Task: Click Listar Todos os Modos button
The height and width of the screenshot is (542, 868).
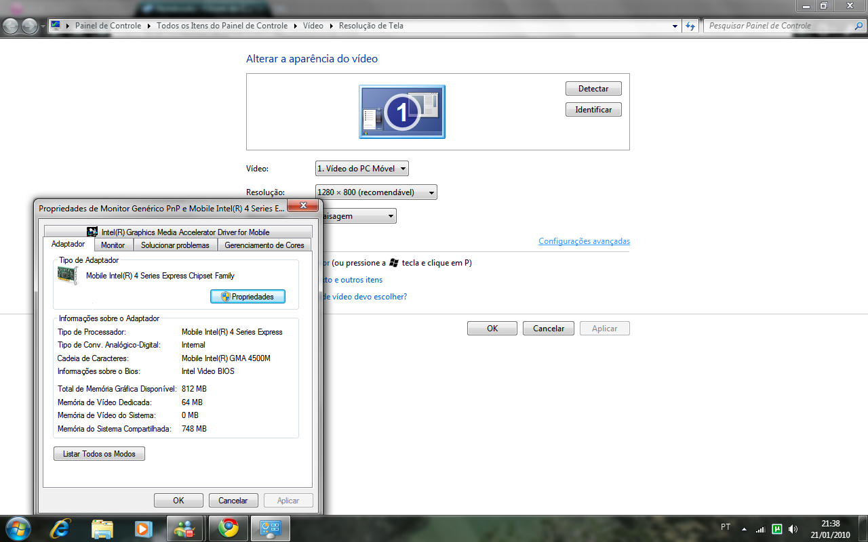Action: [99, 454]
